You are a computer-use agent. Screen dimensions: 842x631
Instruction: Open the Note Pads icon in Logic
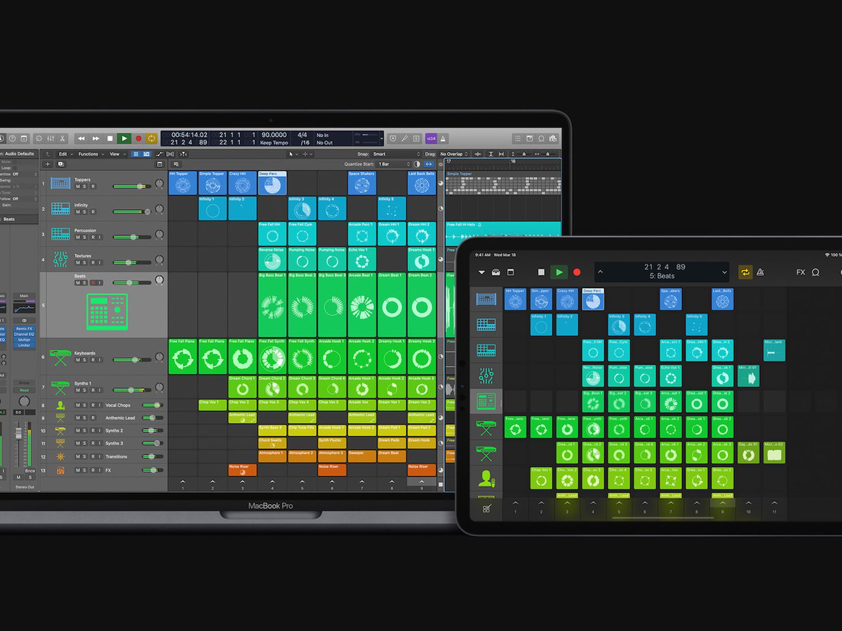tap(529, 138)
